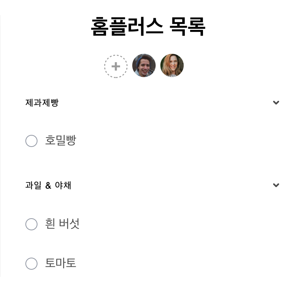Click the downward arrow beside 제과제빵
Screen dimensions: 303x297
[x=276, y=102]
